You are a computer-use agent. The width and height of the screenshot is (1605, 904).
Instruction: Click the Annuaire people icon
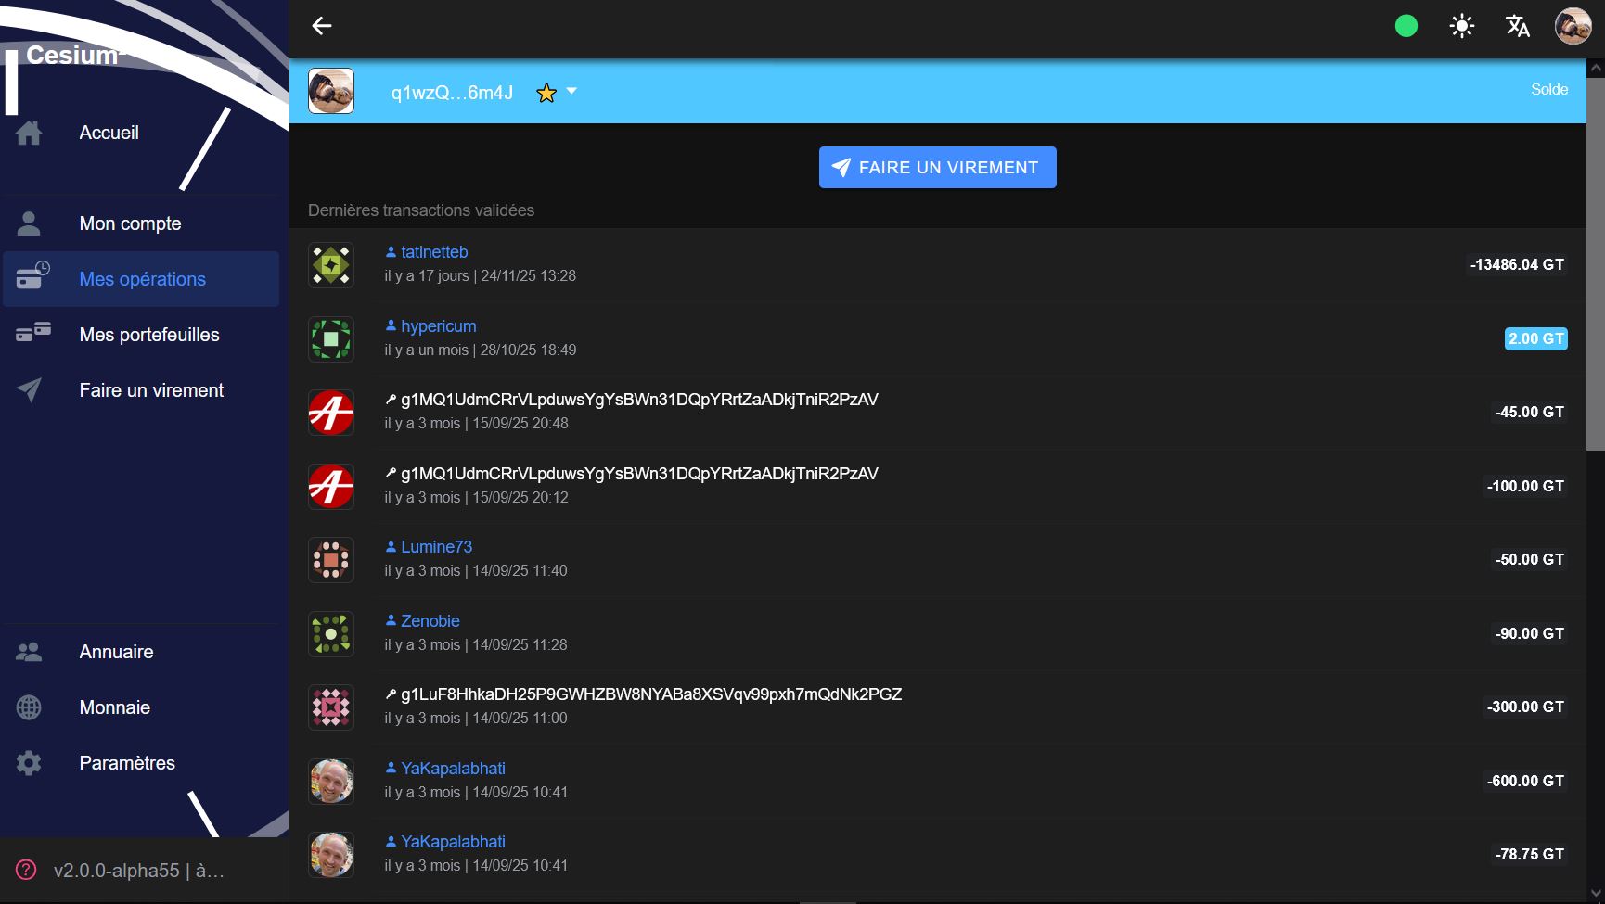30,652
